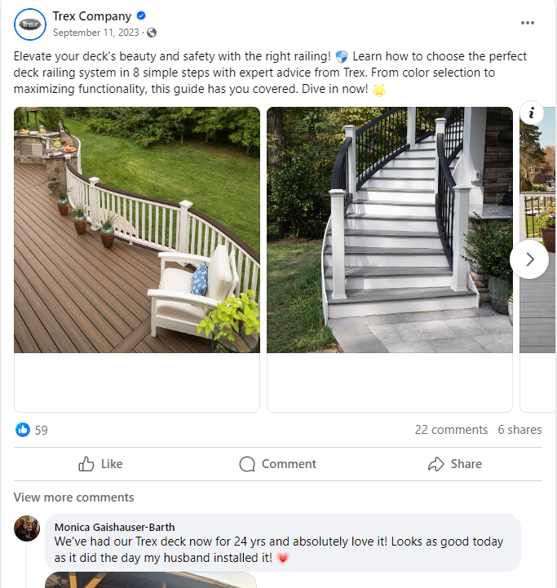The image size is (557, 588).
Task: Click the blue like reaction icon
Action: coord(23,430)
